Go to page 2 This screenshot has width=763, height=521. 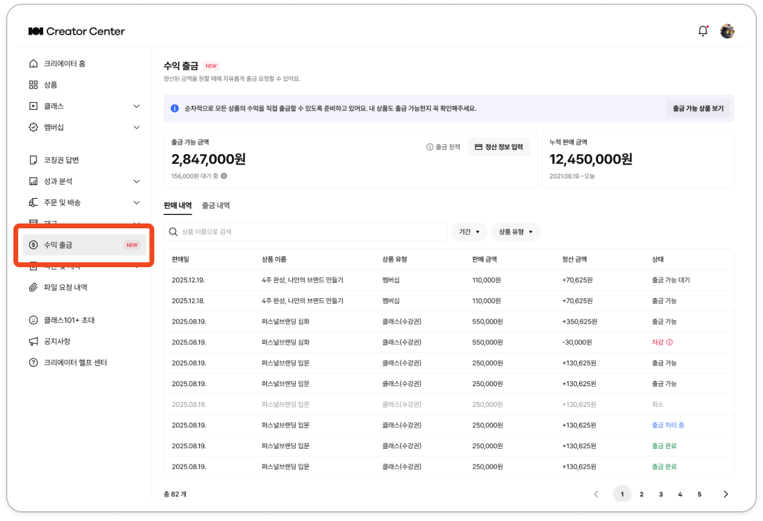642,494
